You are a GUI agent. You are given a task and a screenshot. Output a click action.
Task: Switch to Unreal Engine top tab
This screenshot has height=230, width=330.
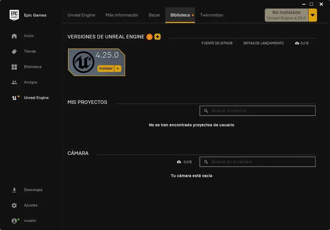pyautogui.click(x=81, y=15)
